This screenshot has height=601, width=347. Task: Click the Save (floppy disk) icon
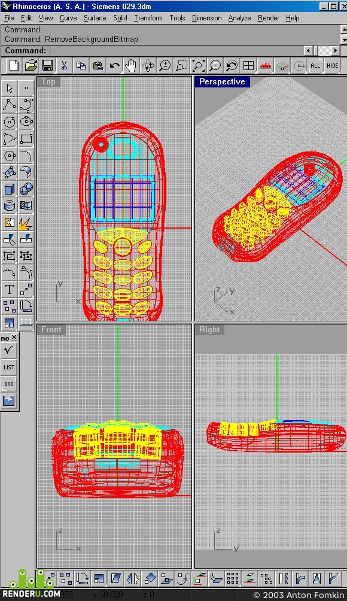[x=47, y=65]
